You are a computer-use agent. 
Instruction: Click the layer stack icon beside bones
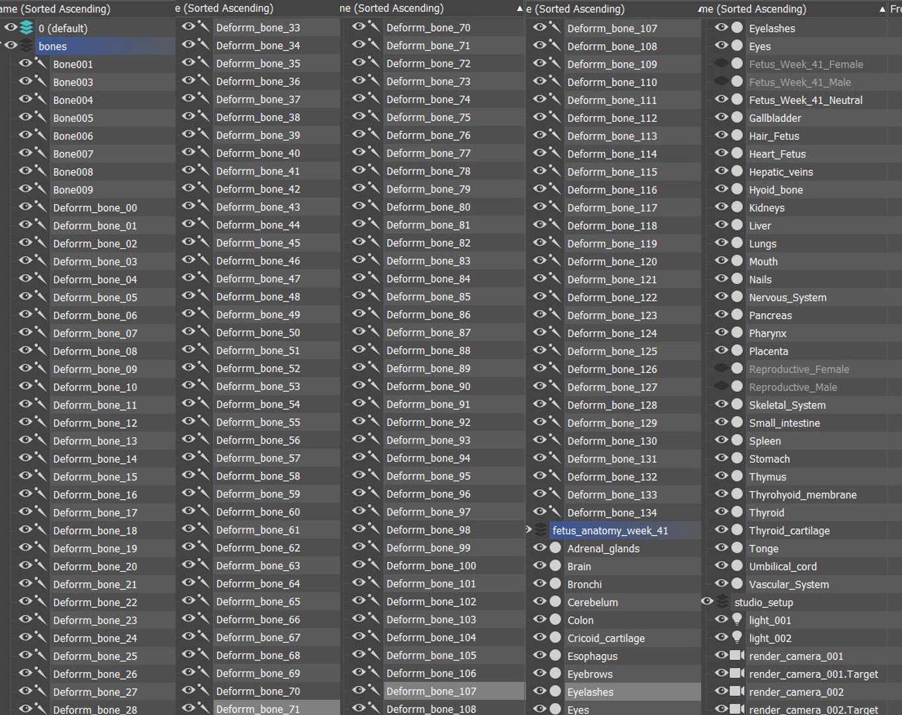[26, 46]
